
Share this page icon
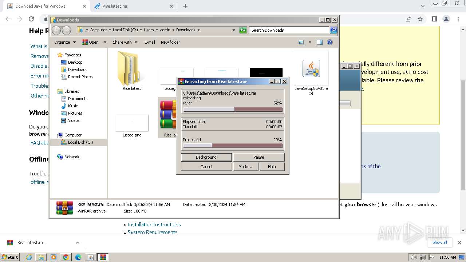click(408, 19)
